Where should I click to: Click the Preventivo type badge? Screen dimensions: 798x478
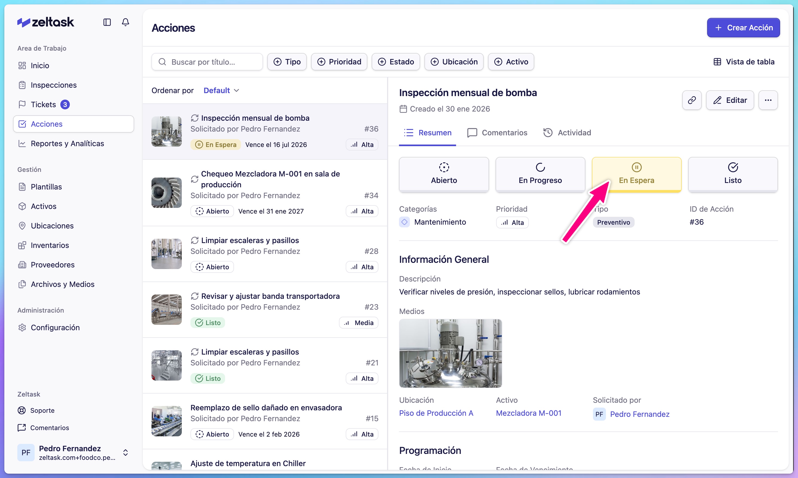point(614,222)
